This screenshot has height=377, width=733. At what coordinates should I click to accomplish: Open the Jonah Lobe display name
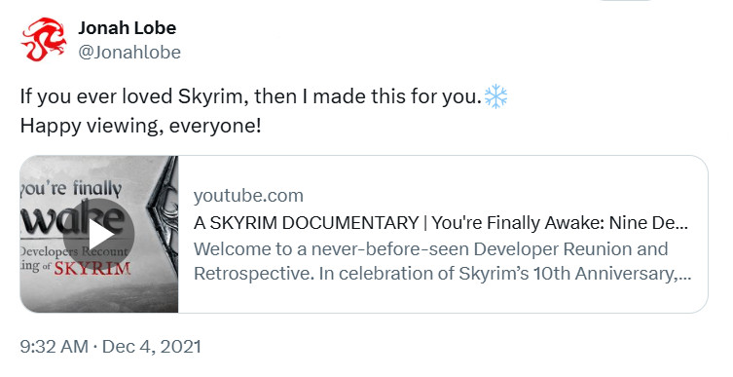(128, 28)
